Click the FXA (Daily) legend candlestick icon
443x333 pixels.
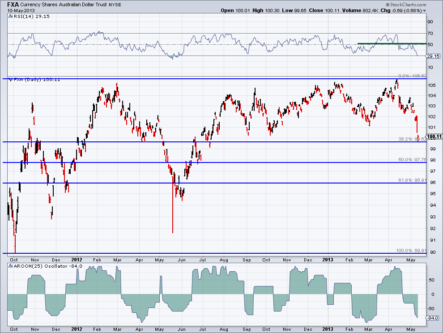[x=10, y=79]
